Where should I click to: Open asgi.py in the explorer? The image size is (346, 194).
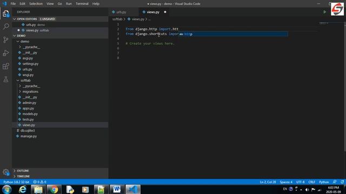click(x=60, y=58)
